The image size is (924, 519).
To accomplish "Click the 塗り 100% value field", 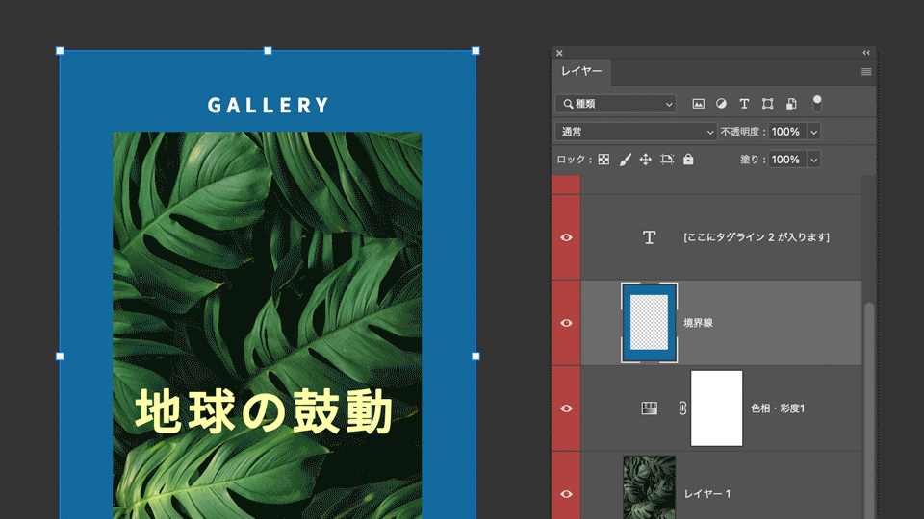I will [787, 160].
